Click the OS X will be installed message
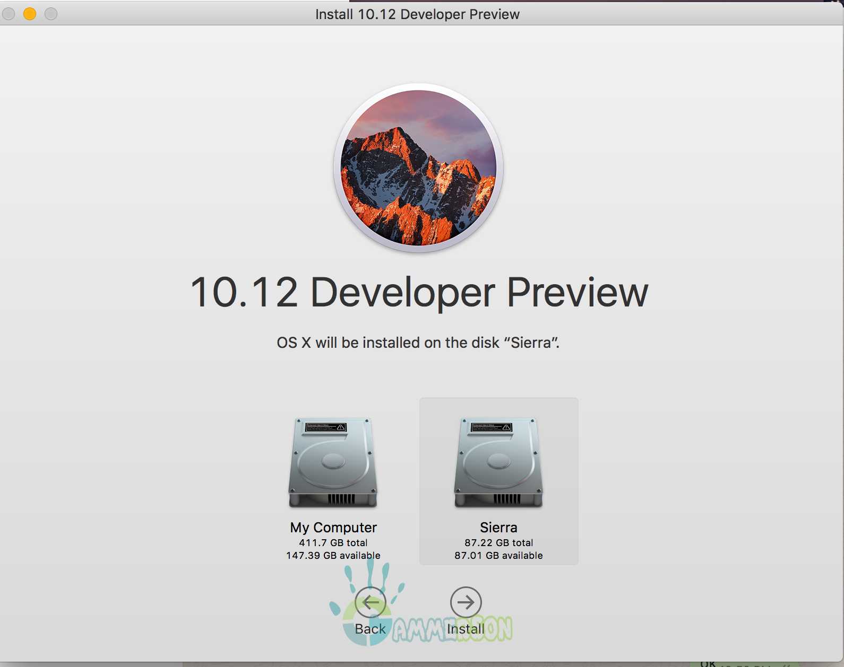 click(418, 343)
